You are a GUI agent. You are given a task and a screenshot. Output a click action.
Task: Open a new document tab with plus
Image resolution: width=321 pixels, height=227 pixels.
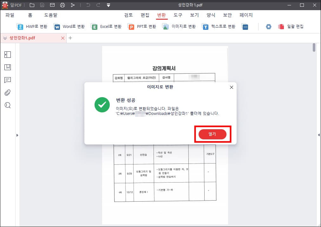pos(70,38)
